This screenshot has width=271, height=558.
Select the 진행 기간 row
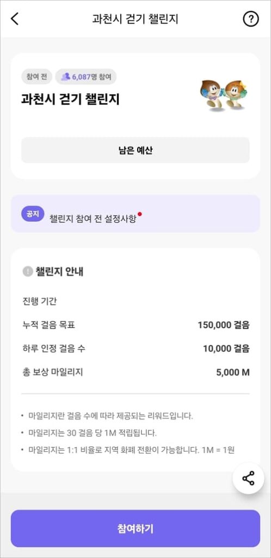coord(135,301)
